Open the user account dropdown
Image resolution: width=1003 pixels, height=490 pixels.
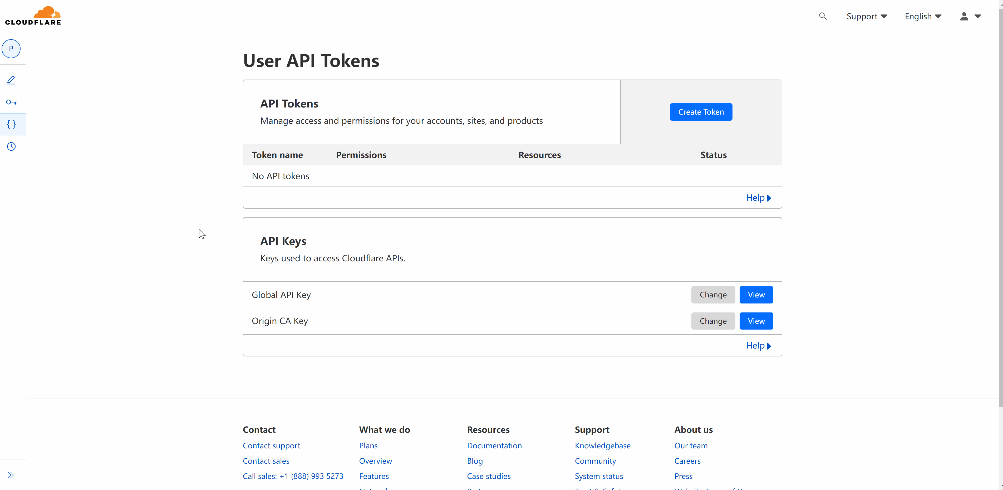pyautogui.click(x=970, y=16)
